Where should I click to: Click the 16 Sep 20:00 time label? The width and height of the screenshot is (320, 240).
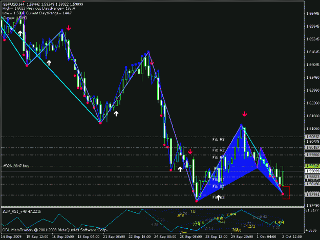pos(63,237)
